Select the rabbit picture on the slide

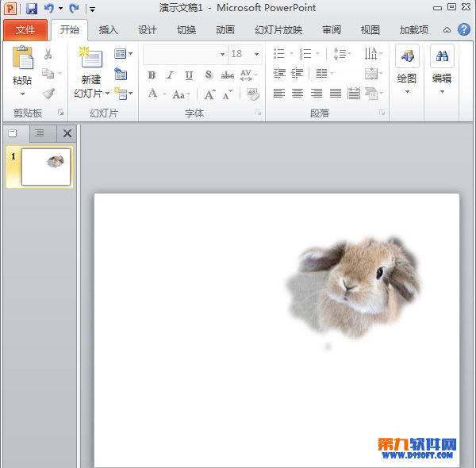point(353,286)
